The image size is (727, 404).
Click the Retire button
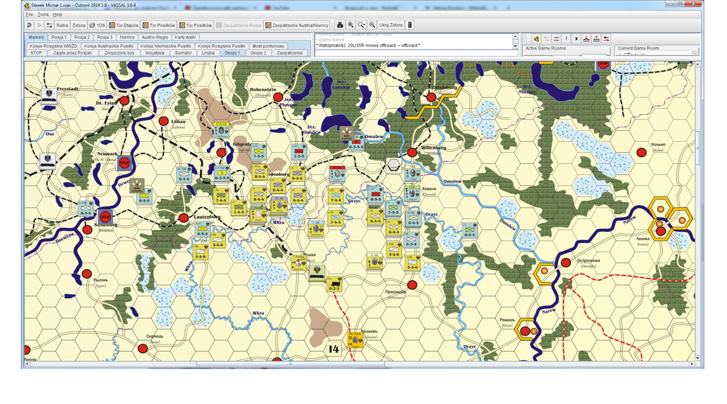(x=62, y=25)
